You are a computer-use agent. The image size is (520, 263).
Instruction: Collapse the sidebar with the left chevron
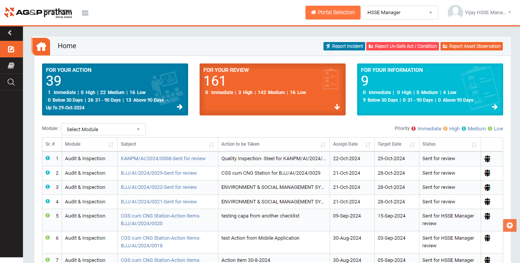pos(10,33)
